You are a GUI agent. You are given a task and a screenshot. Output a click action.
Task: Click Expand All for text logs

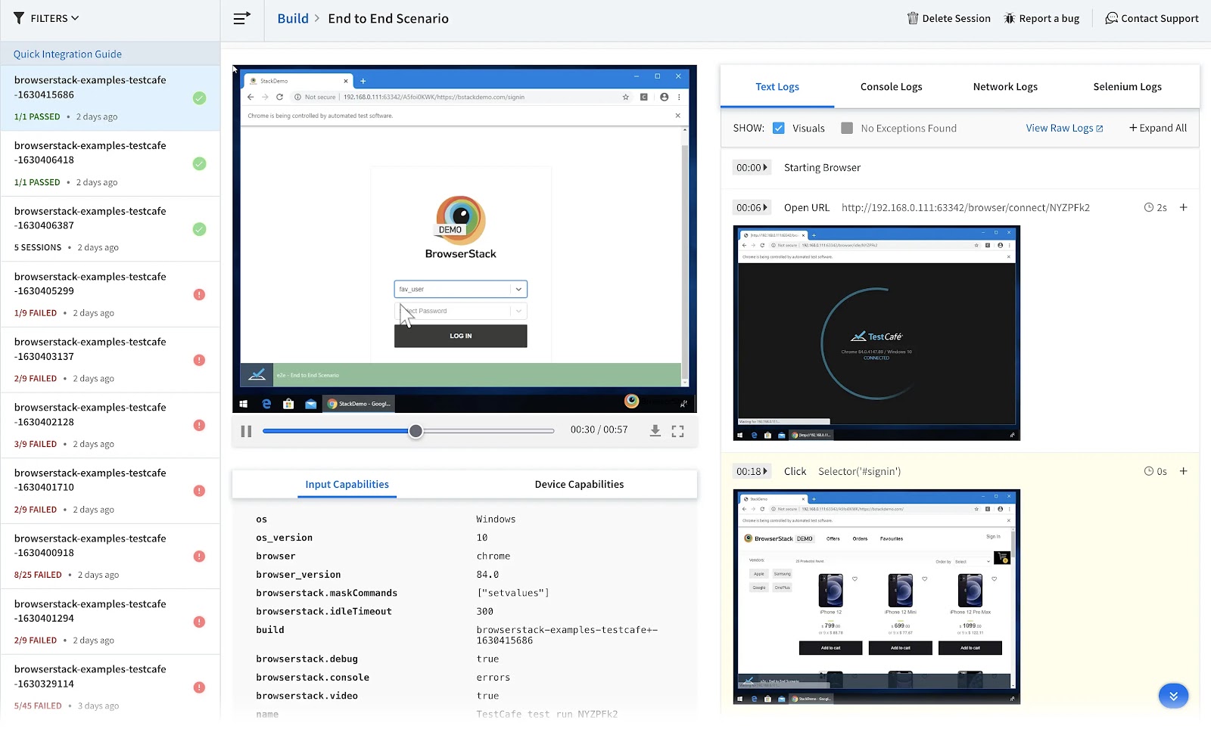1157,128
